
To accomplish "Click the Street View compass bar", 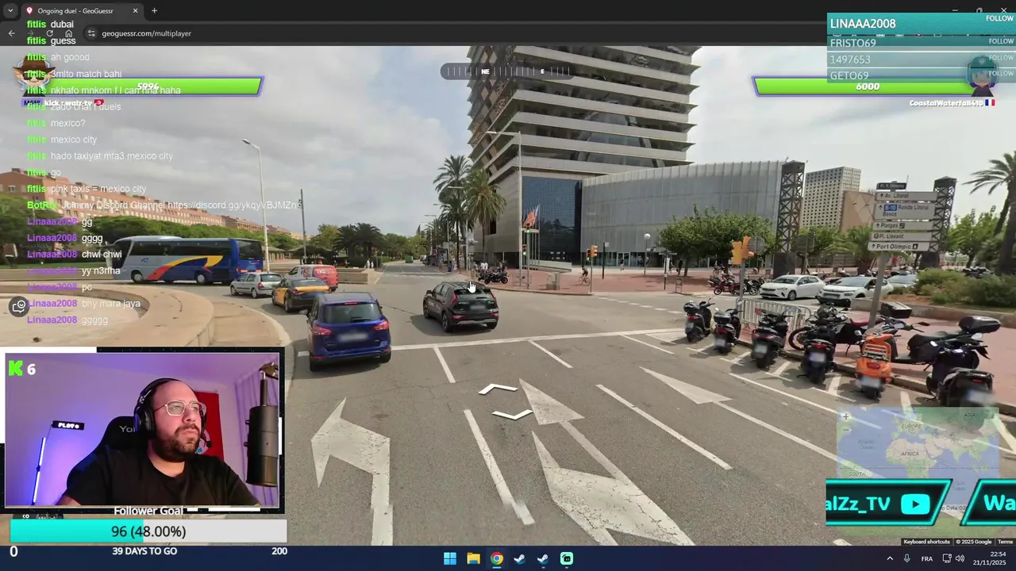I will point(506,71).
